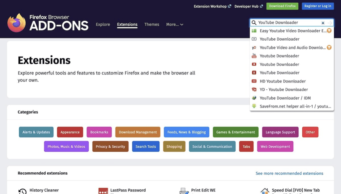Open the LastPass Password extension title

[x=128, y=190]
